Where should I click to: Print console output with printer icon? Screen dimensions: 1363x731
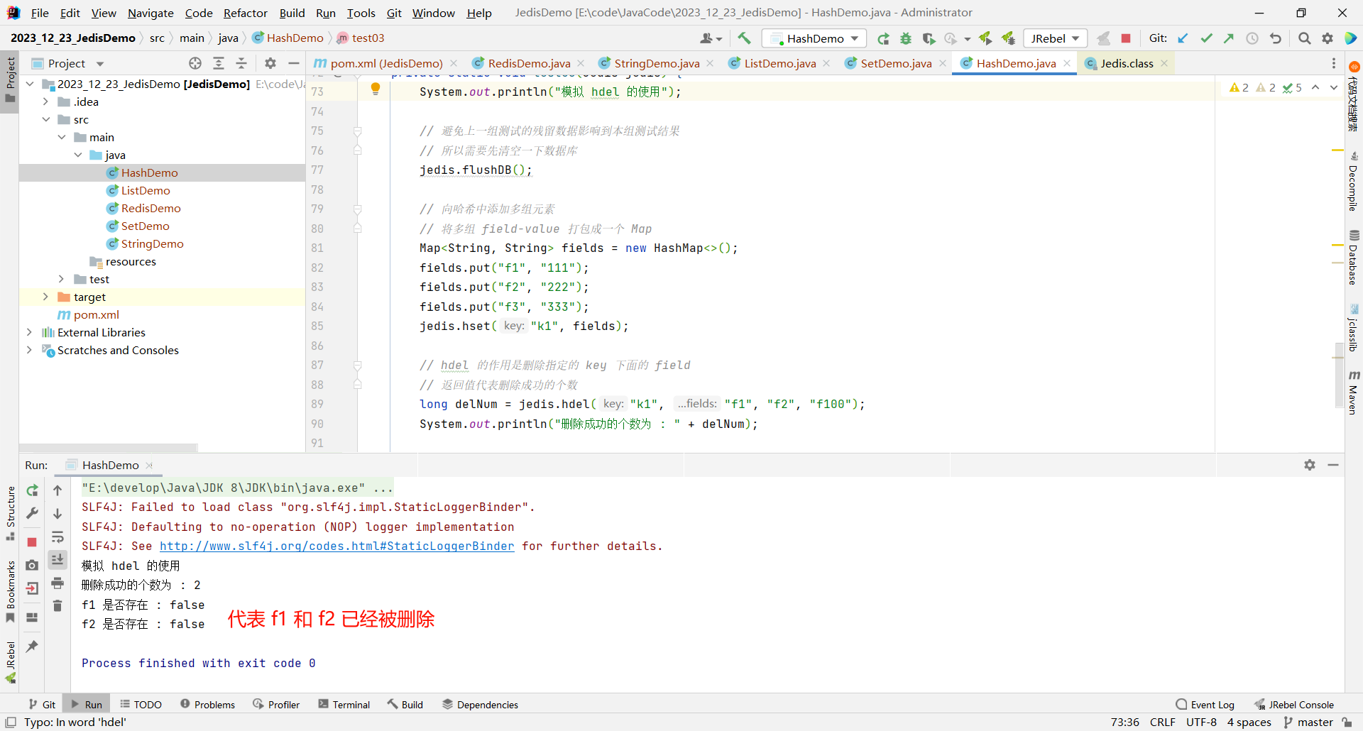[x=58, y=583]
